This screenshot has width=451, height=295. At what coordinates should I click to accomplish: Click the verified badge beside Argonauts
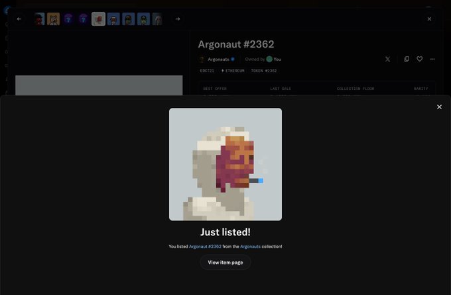(x=233, y=59)
